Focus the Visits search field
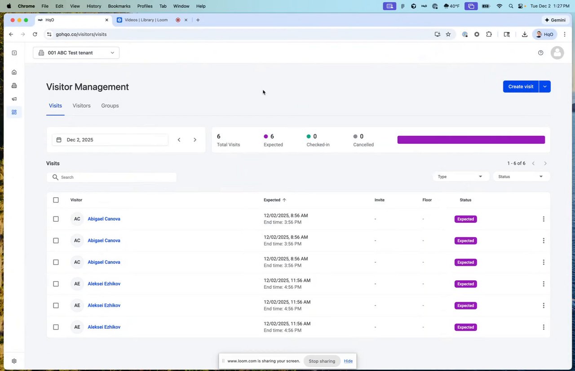Image resolution: width=575 pixels, height=371 pixels. (111, 177)
